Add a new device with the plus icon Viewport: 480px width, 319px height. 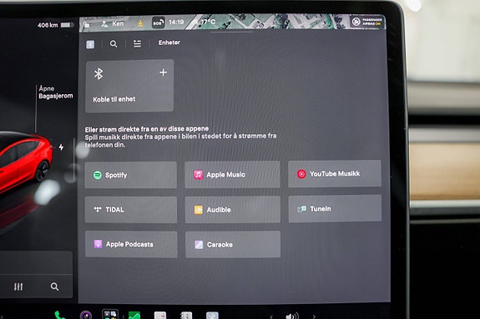tap(163, 72)
